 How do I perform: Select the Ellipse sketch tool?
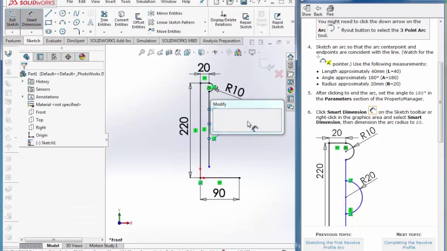[76, 22]
